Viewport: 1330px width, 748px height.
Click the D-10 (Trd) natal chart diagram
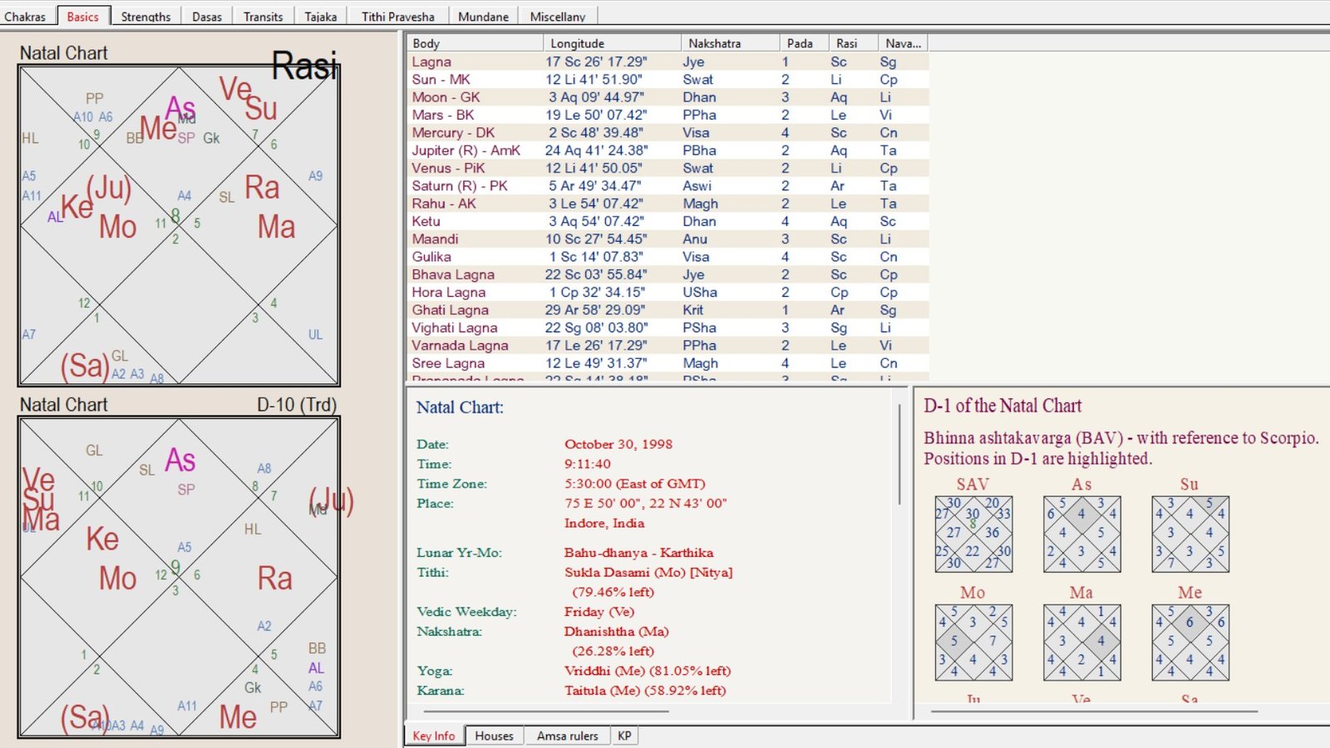pos(179,577)
